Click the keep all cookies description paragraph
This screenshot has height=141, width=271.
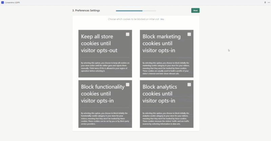click(105, 67)
